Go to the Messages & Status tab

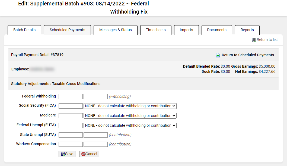[116, 30]
